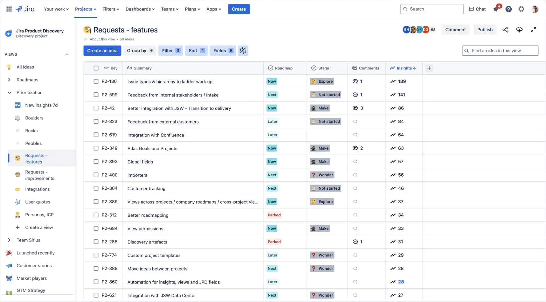The image size is (546, 302).
Task: Open the help question mark icon
Action: (508, 9)
